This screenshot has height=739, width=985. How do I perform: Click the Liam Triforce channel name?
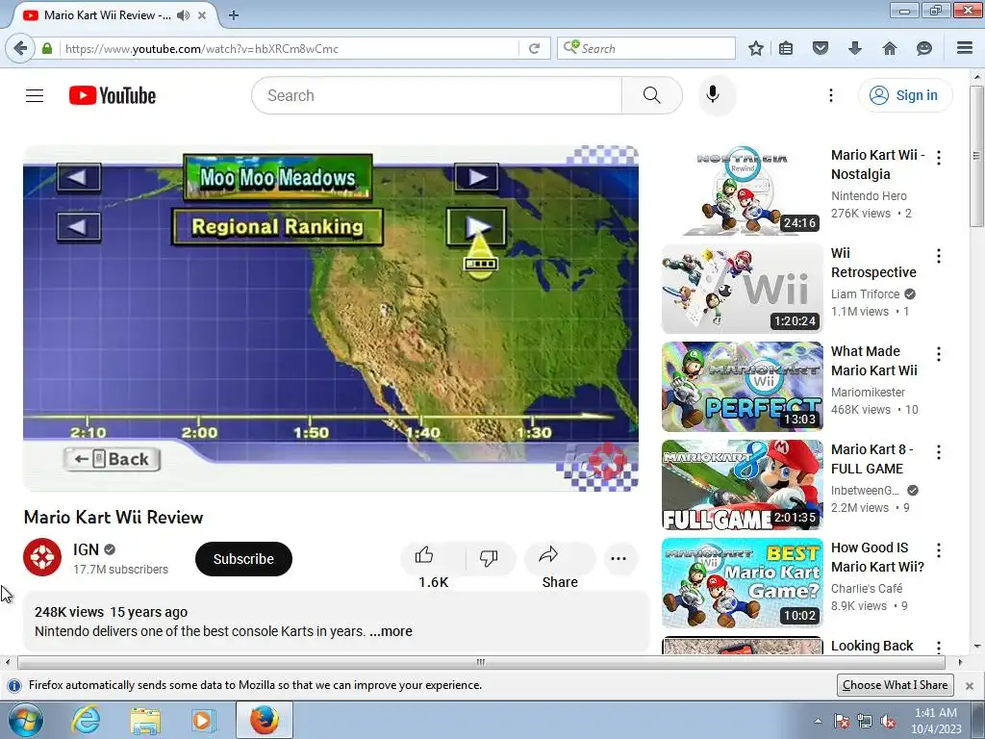[865, 294]
